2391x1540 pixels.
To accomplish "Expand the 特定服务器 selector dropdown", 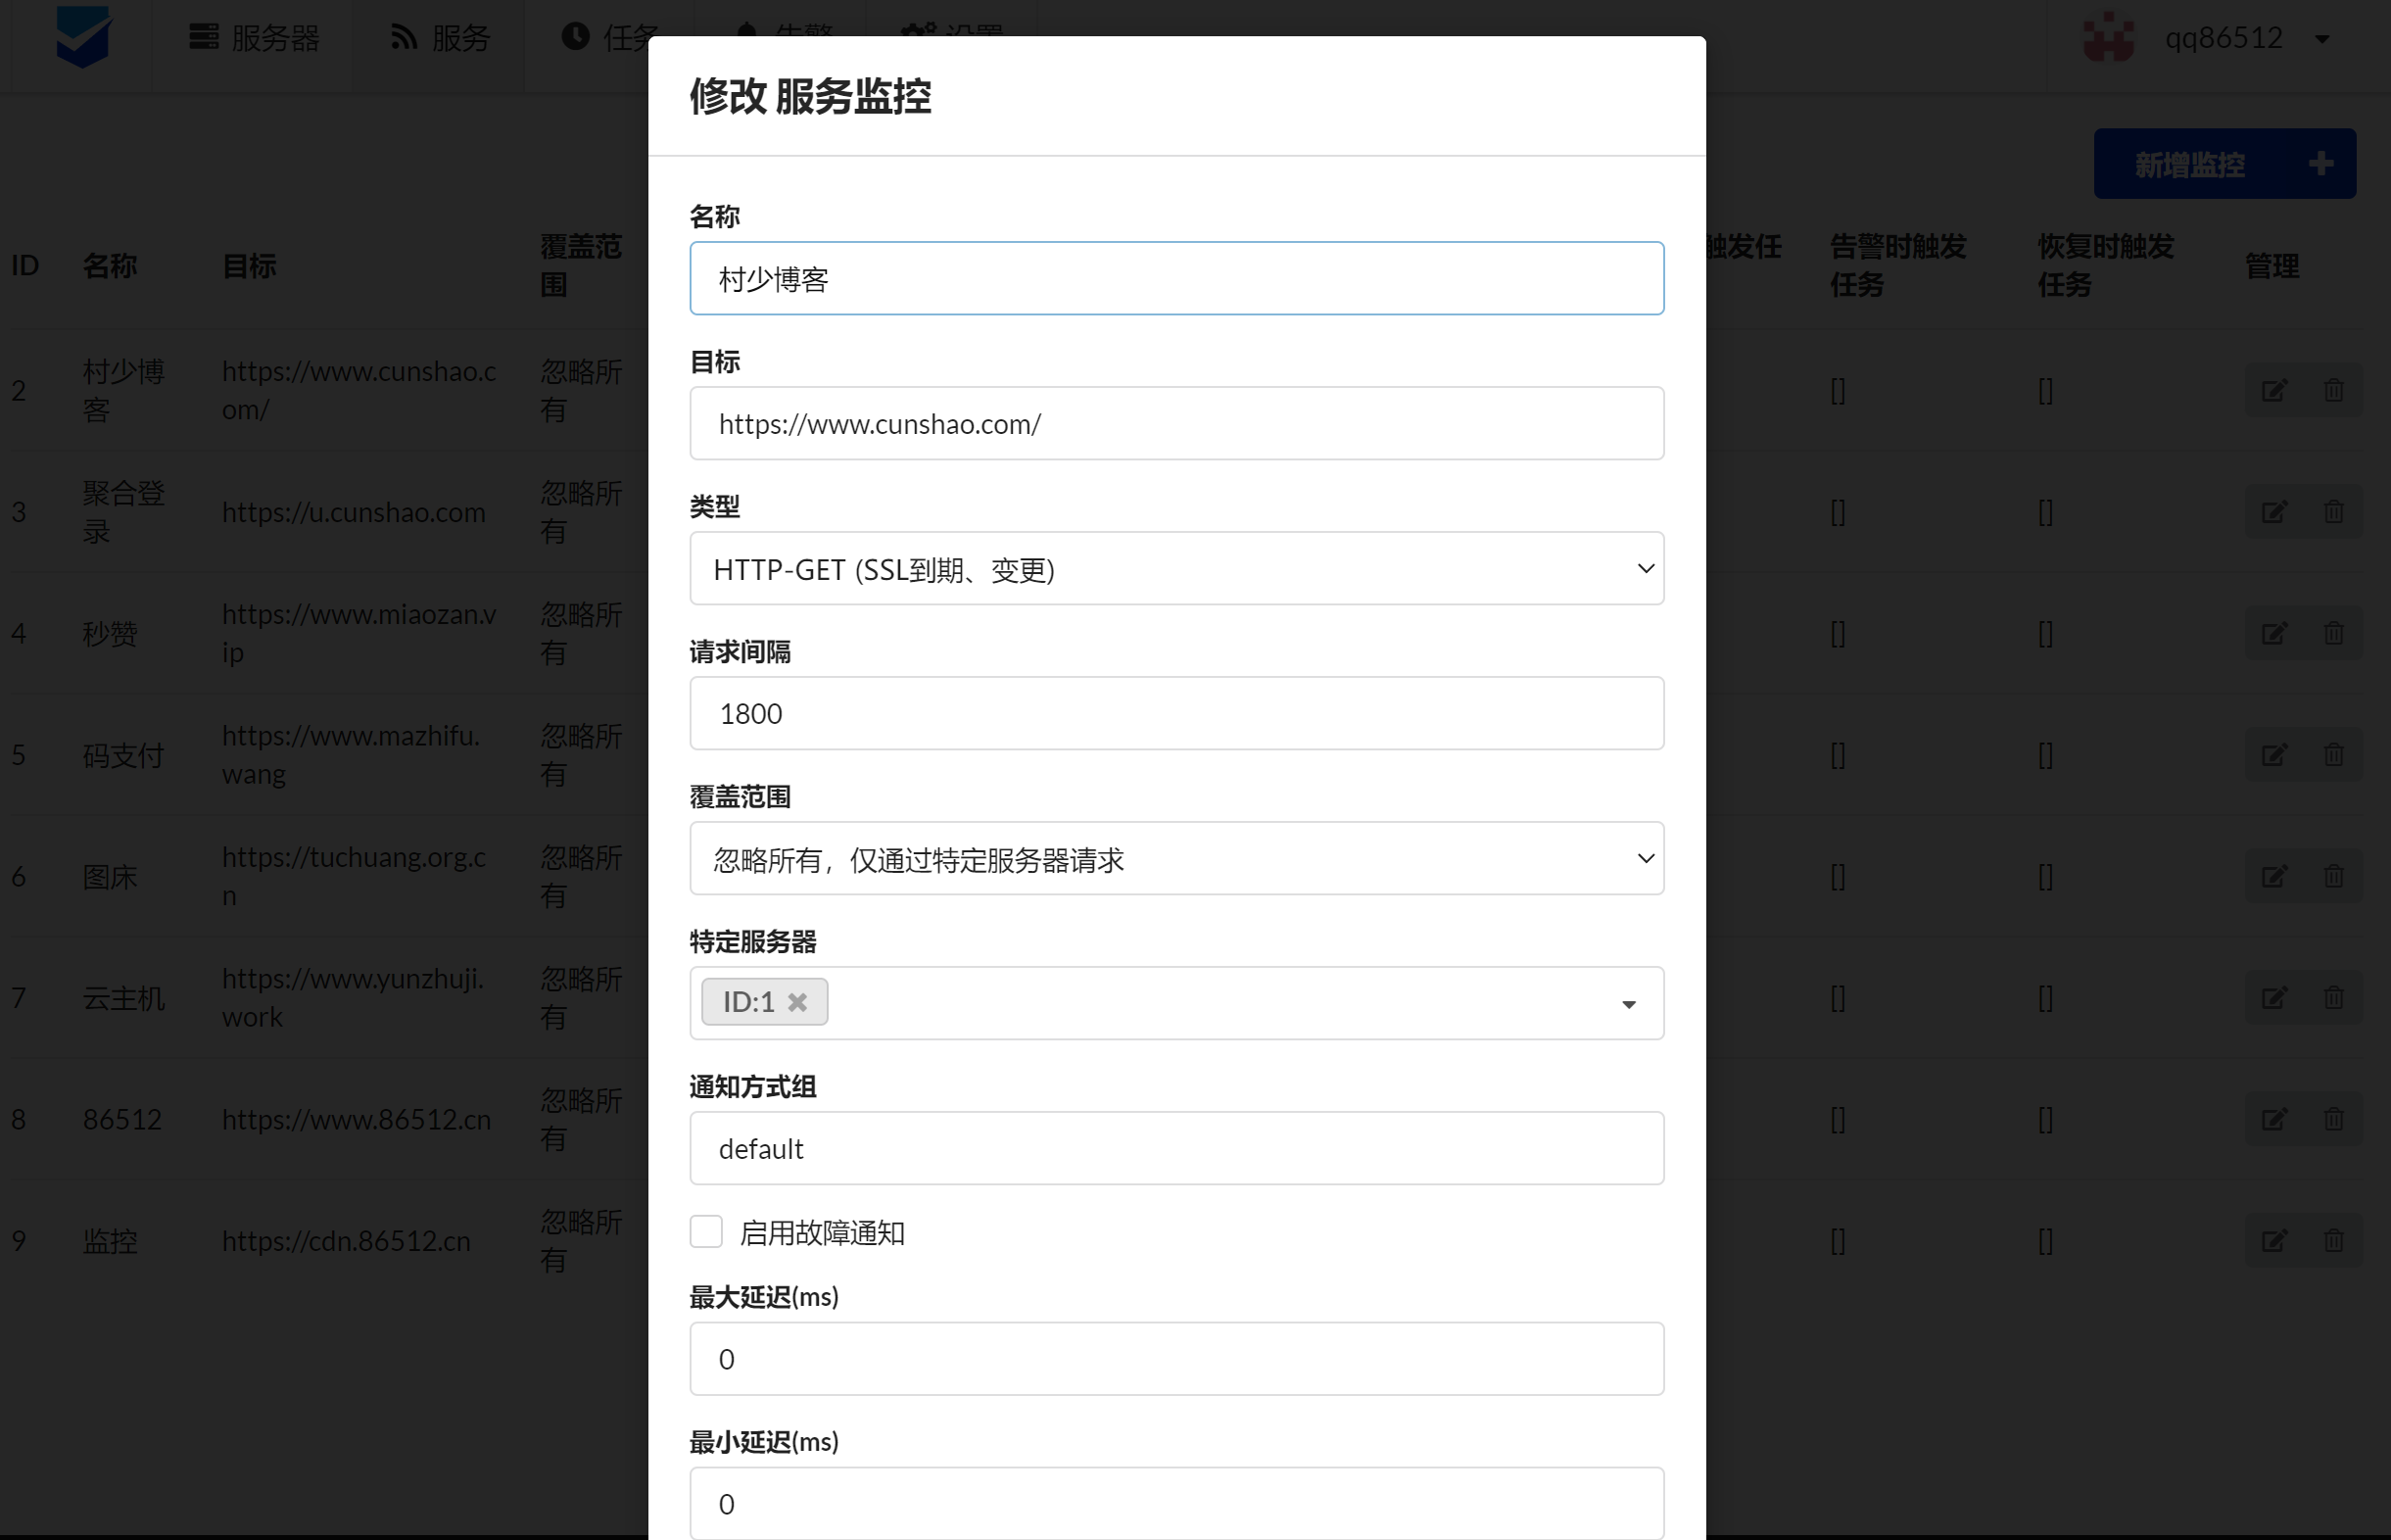I will click(1629, 1003).
